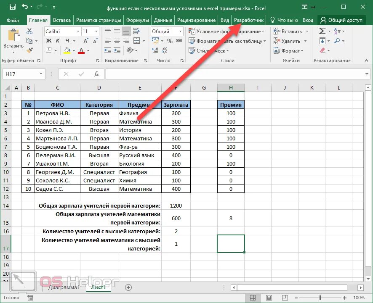Toggle top vertical alignment

(x=108, y=31)
